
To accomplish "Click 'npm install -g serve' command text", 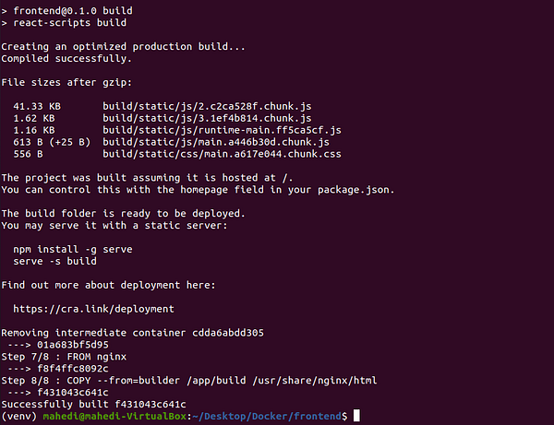I will (x=73, y=249).
